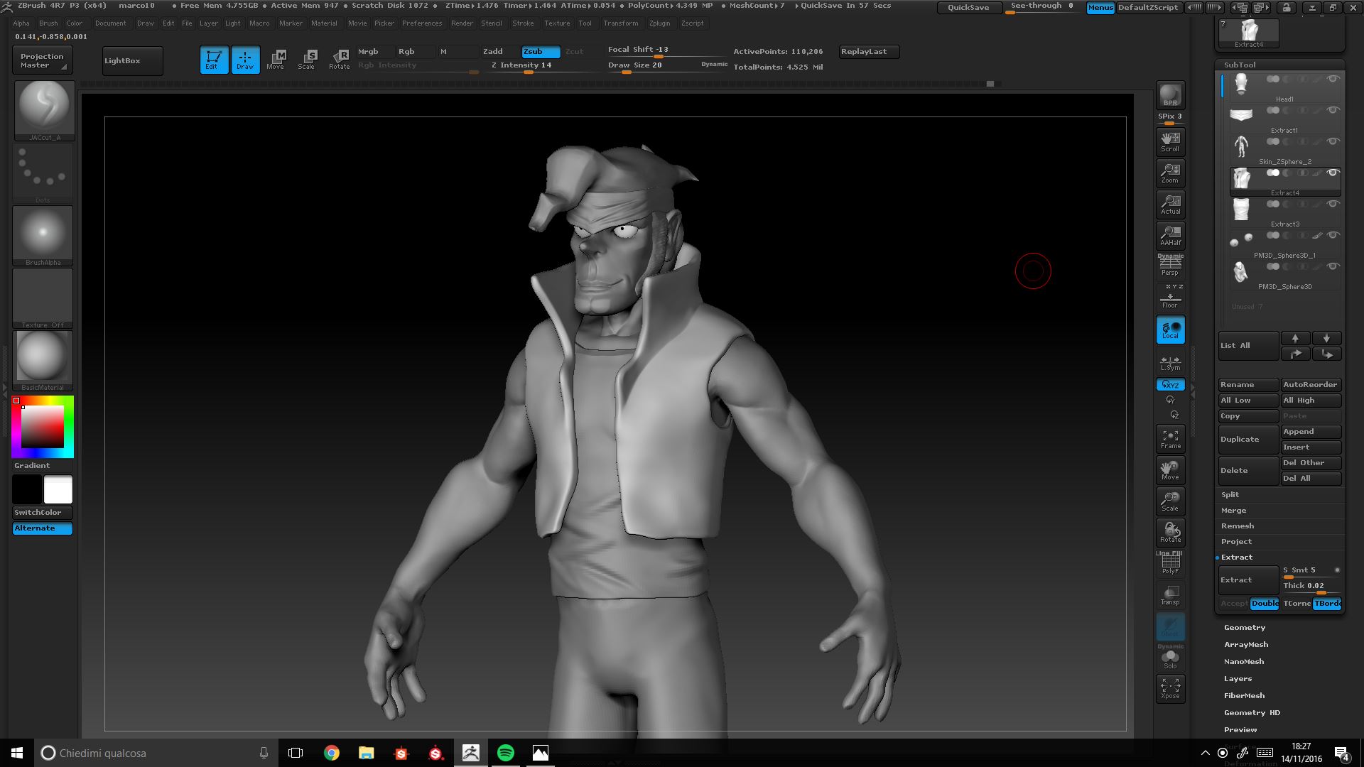Open the Texture Off selector
The width and height of the screenshot is (1364, 767).
point(43,298)
